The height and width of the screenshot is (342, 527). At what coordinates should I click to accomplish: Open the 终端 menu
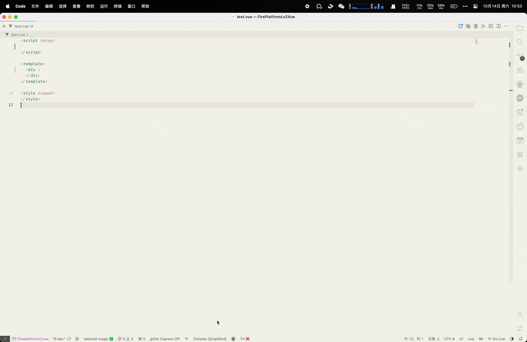pyautogui.click(x=117, y=6)
